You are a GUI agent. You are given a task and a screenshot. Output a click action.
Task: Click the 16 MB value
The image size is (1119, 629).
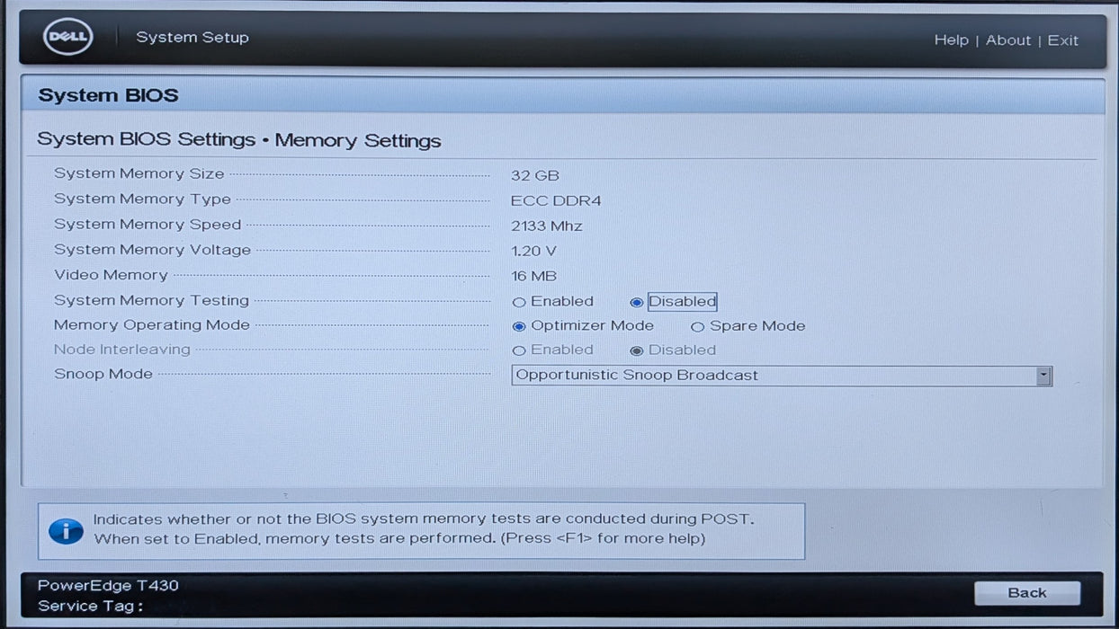point(533,276)
